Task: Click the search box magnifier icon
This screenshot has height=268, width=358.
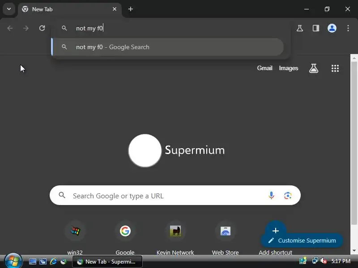Action: pyautogui.click(x=62, y=195)
